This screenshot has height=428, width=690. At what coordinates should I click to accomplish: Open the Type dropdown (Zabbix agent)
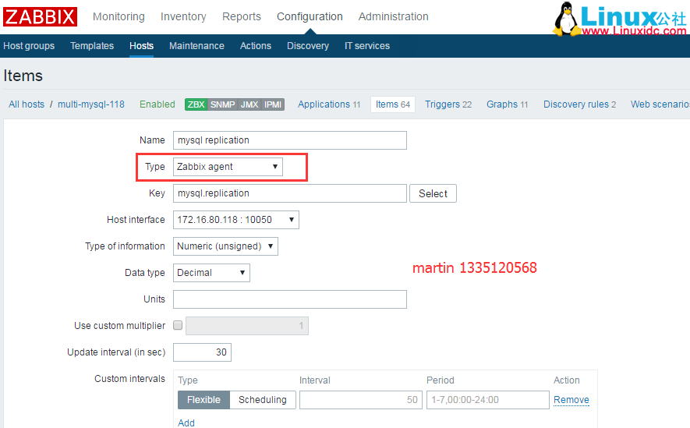[x=228, y=167]
